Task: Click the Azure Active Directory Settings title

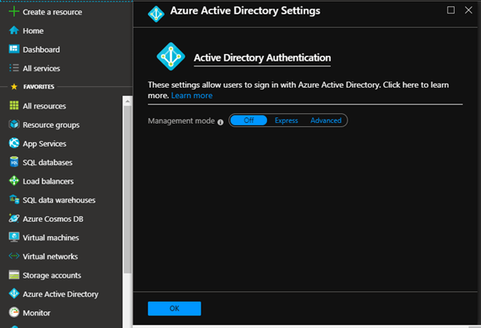Action: click(x=245, y=10)
